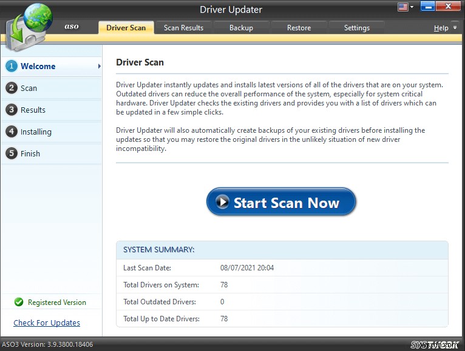Click the play icon on Start Scan Now
The width and height of the screenshot is (465, 351).
[x=222, y=202]
